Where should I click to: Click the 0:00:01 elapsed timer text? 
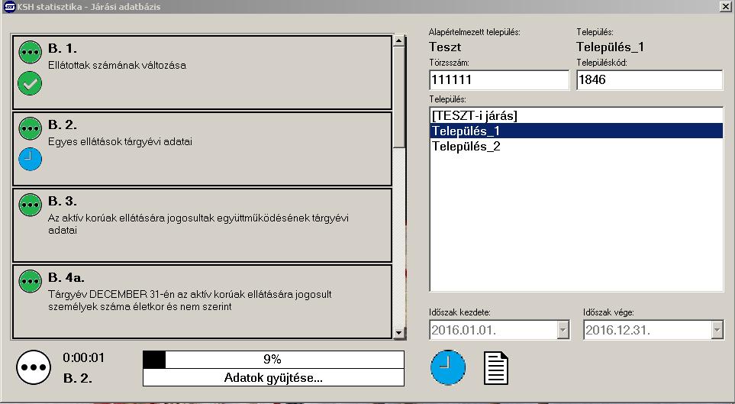[84, 358]
